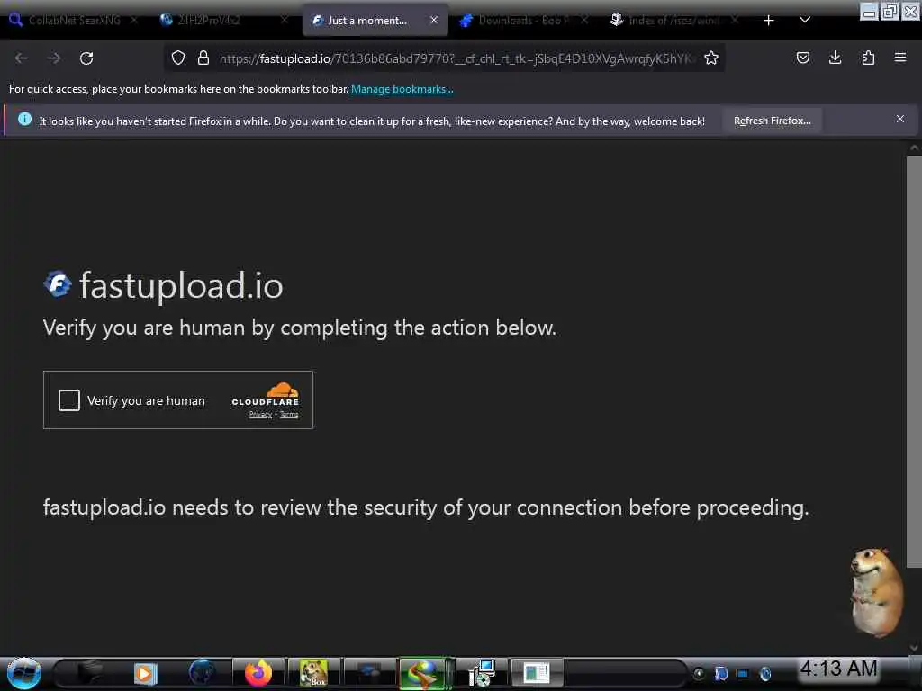Reload the current page
Screen dimensions: 922x691
[86, 58]
